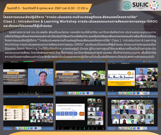Select the speaker video with SURIC blue background
This screenshot has height=135, width=161.
tap(41, 77)
